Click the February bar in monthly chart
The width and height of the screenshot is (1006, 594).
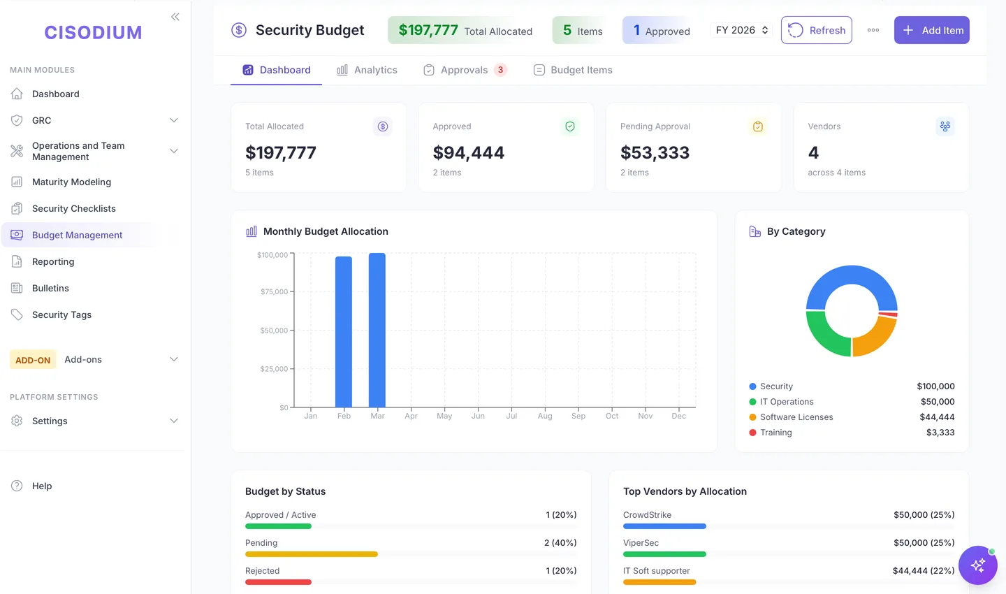344,332
